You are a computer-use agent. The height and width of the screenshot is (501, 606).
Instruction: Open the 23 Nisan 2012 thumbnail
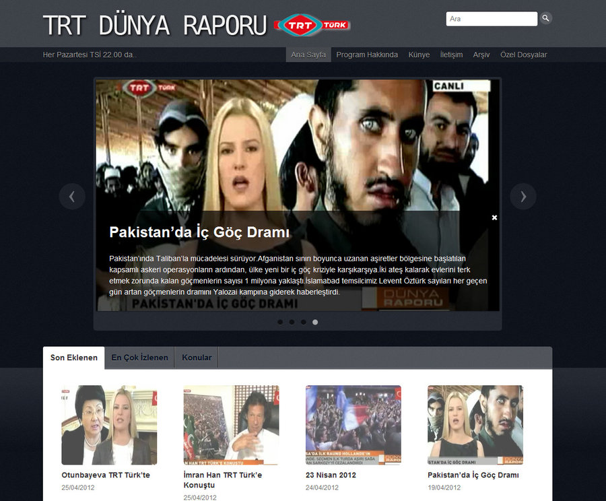click(353, 425)
